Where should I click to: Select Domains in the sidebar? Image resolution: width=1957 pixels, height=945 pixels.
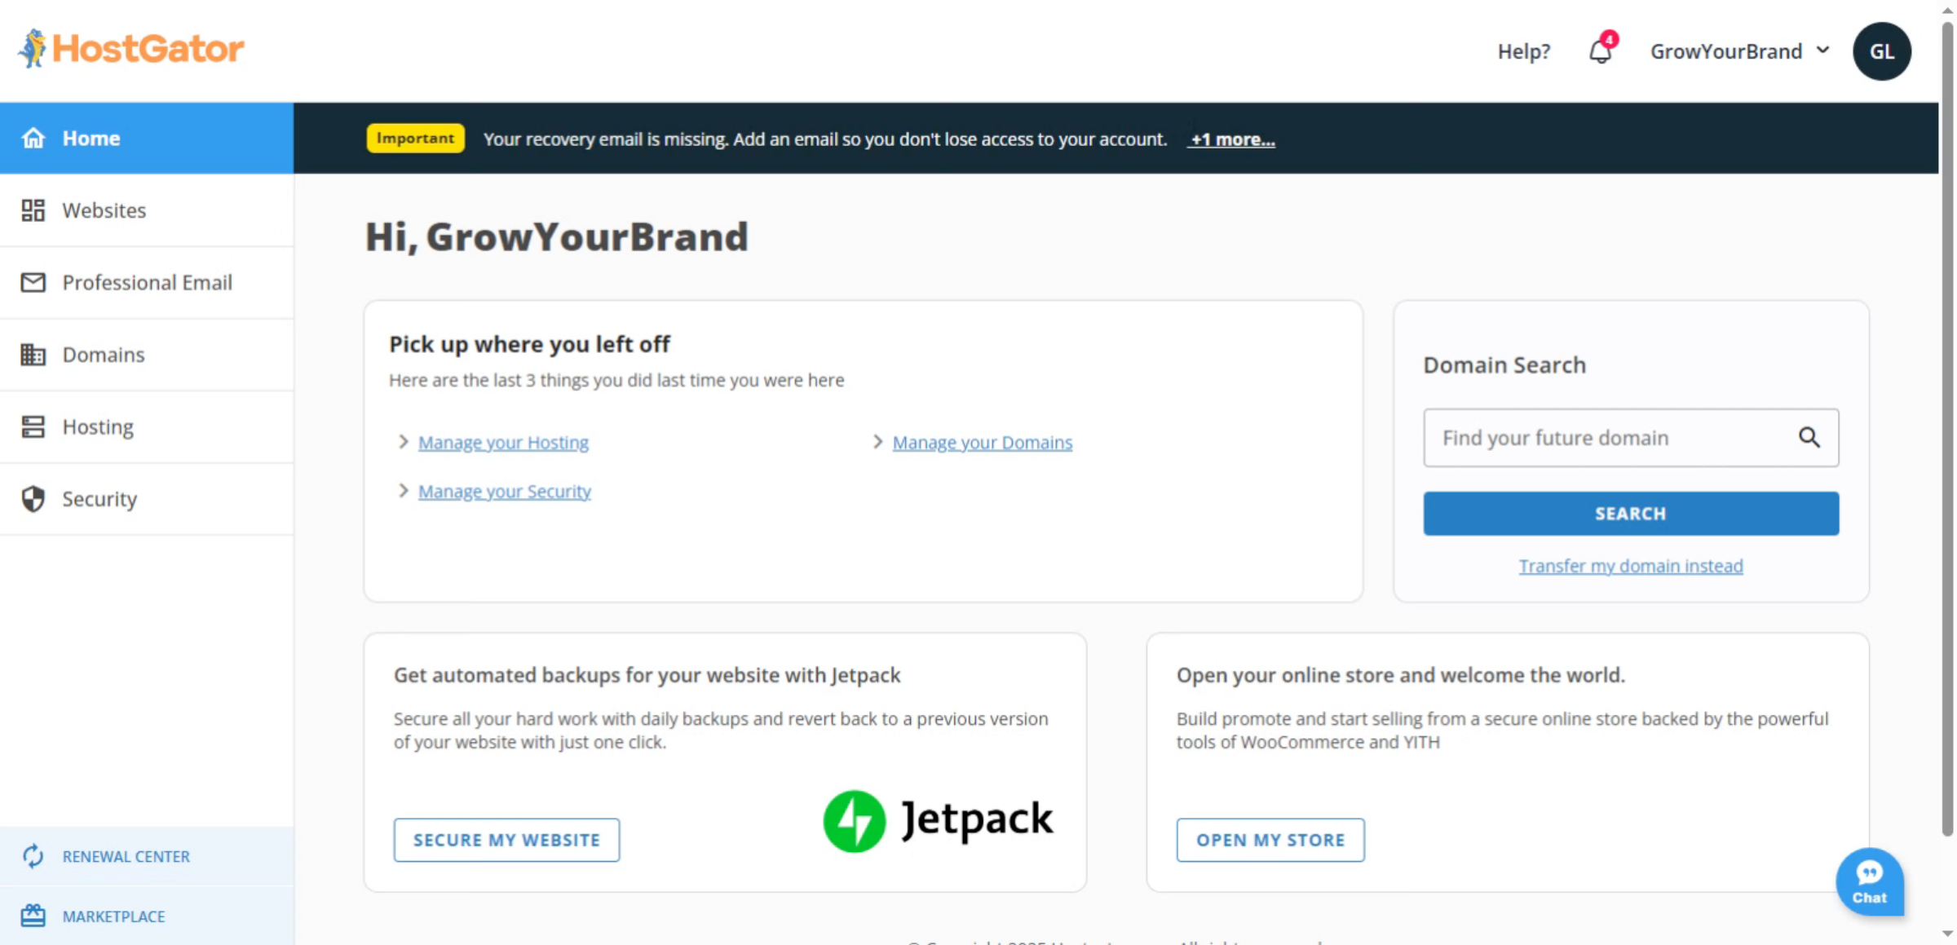pyautogui.click(x=104, y=355)
